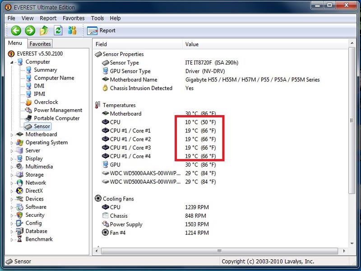Image resolution: width=361 pixels, height=271 pixels.
Task: Click the Report toolbar button
Action: pos(101,30)
